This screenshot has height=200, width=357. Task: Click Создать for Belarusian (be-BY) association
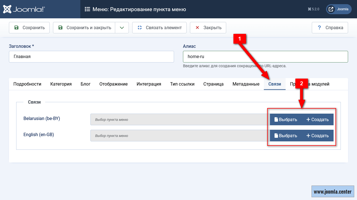[318, 119]
